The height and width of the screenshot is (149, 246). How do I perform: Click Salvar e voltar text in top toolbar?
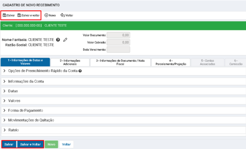click(x=31, y=15)
